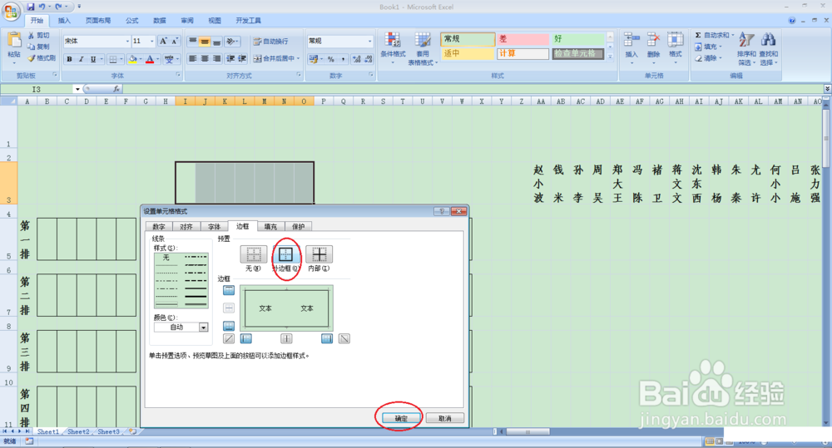Screen dimensions: 832x448
Task: Click the Name Box showing I3
Action: [37, 89]
